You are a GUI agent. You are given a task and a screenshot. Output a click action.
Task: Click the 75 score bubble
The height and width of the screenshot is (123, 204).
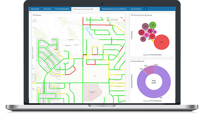141,32
